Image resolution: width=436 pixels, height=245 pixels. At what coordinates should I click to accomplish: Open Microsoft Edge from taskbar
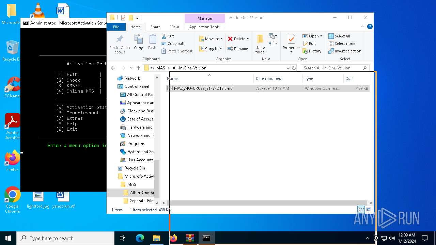140,238
